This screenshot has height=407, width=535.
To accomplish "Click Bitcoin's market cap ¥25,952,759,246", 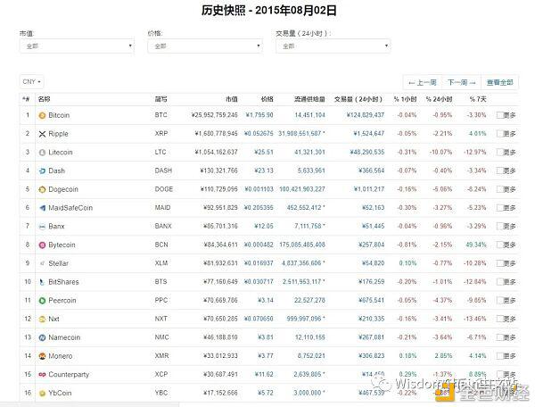I will coord(214,115).
